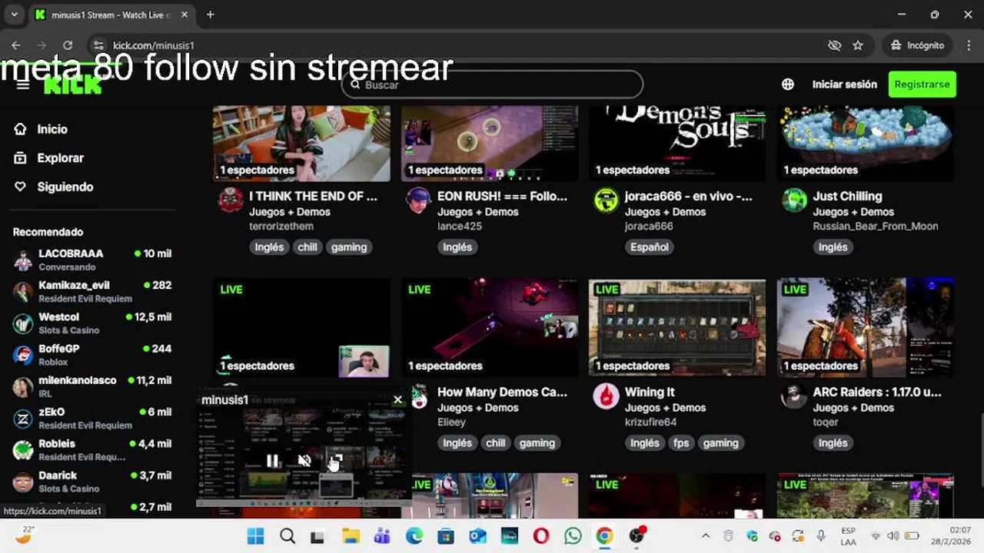
Task: Open OBS Studio from the taskbar
Action: (x=637, y=536)
